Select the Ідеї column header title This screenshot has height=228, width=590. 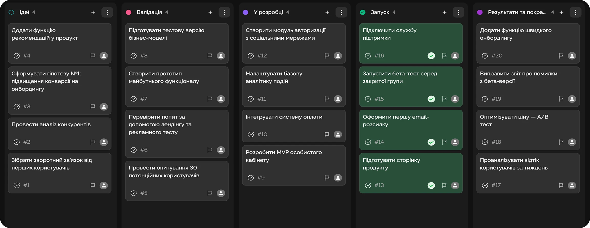tap(24, 12)
